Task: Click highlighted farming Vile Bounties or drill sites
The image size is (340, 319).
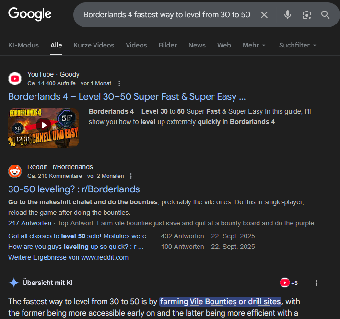Action: 220,302
